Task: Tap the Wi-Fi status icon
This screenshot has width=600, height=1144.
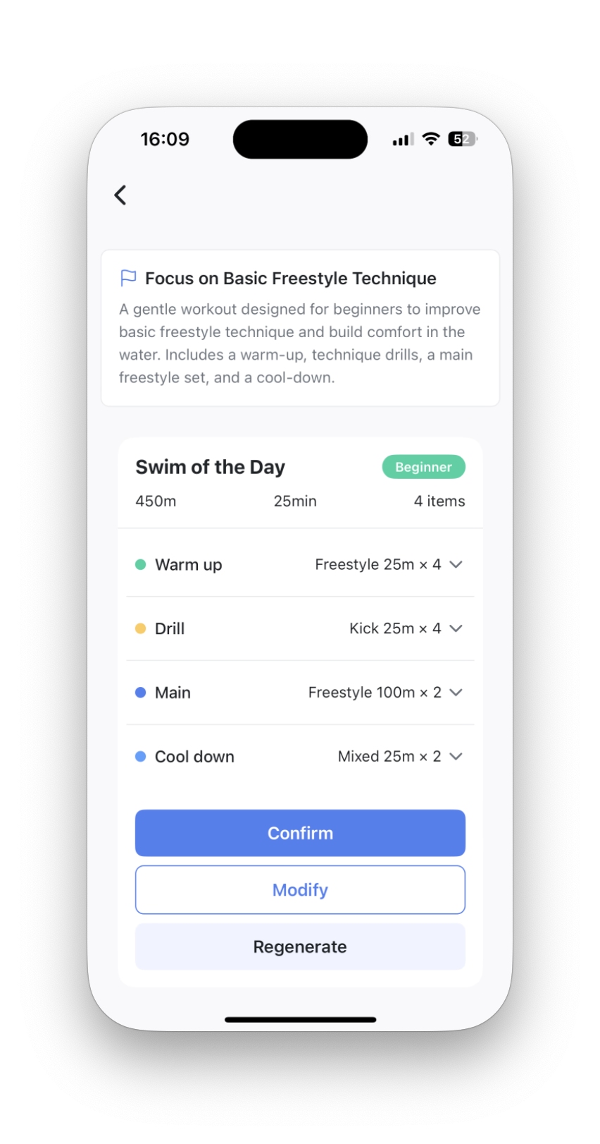Action: coord(431,139)
